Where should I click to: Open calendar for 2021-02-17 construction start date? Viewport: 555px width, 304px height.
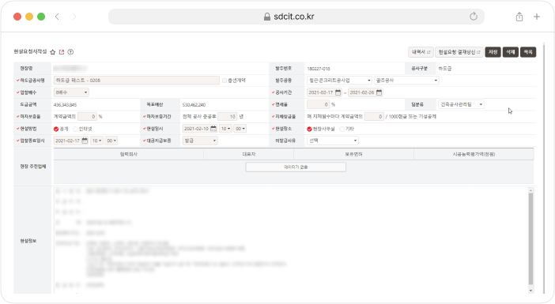(338, 92)
